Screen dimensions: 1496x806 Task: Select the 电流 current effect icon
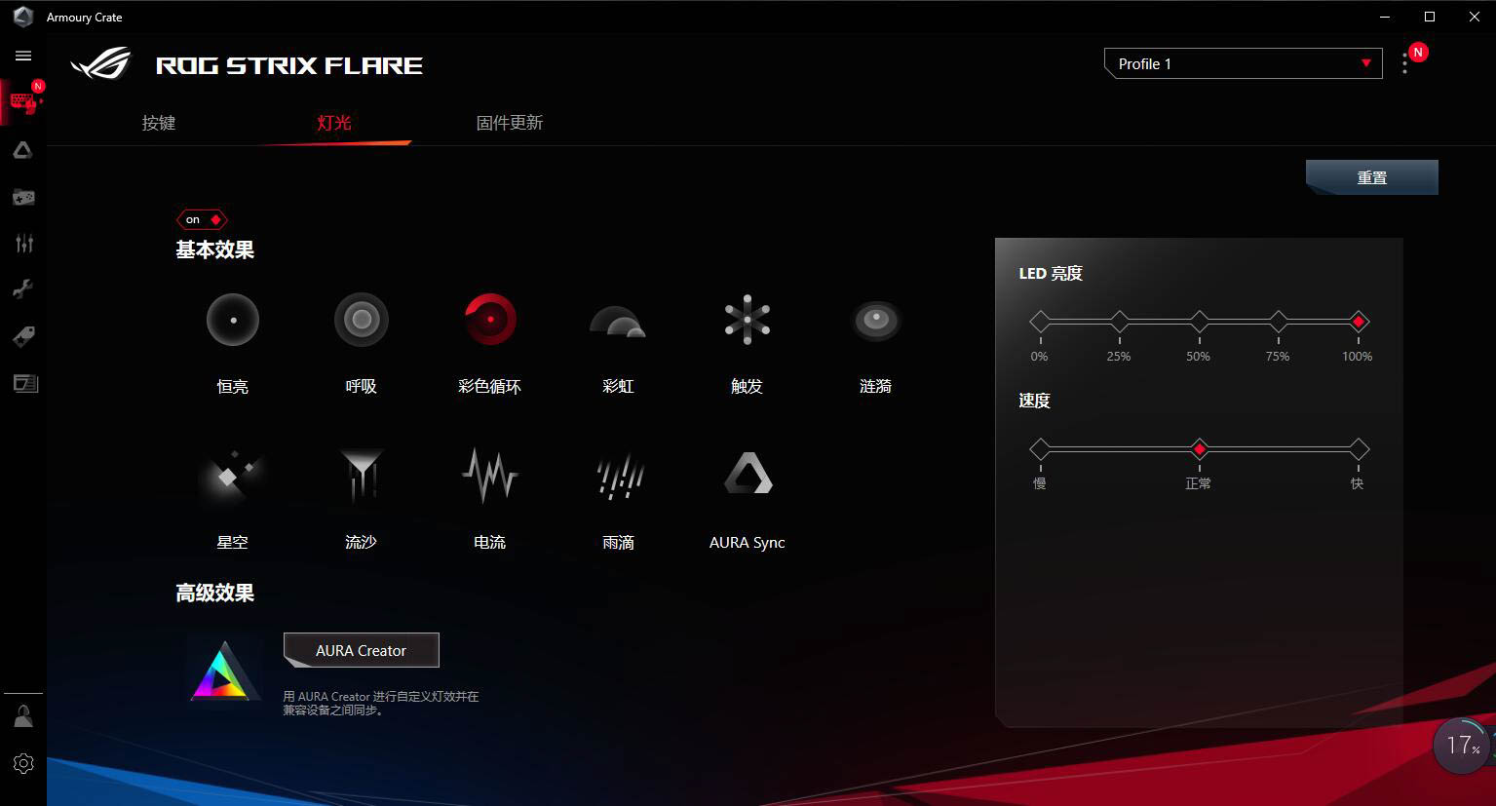tap(489, 476)
